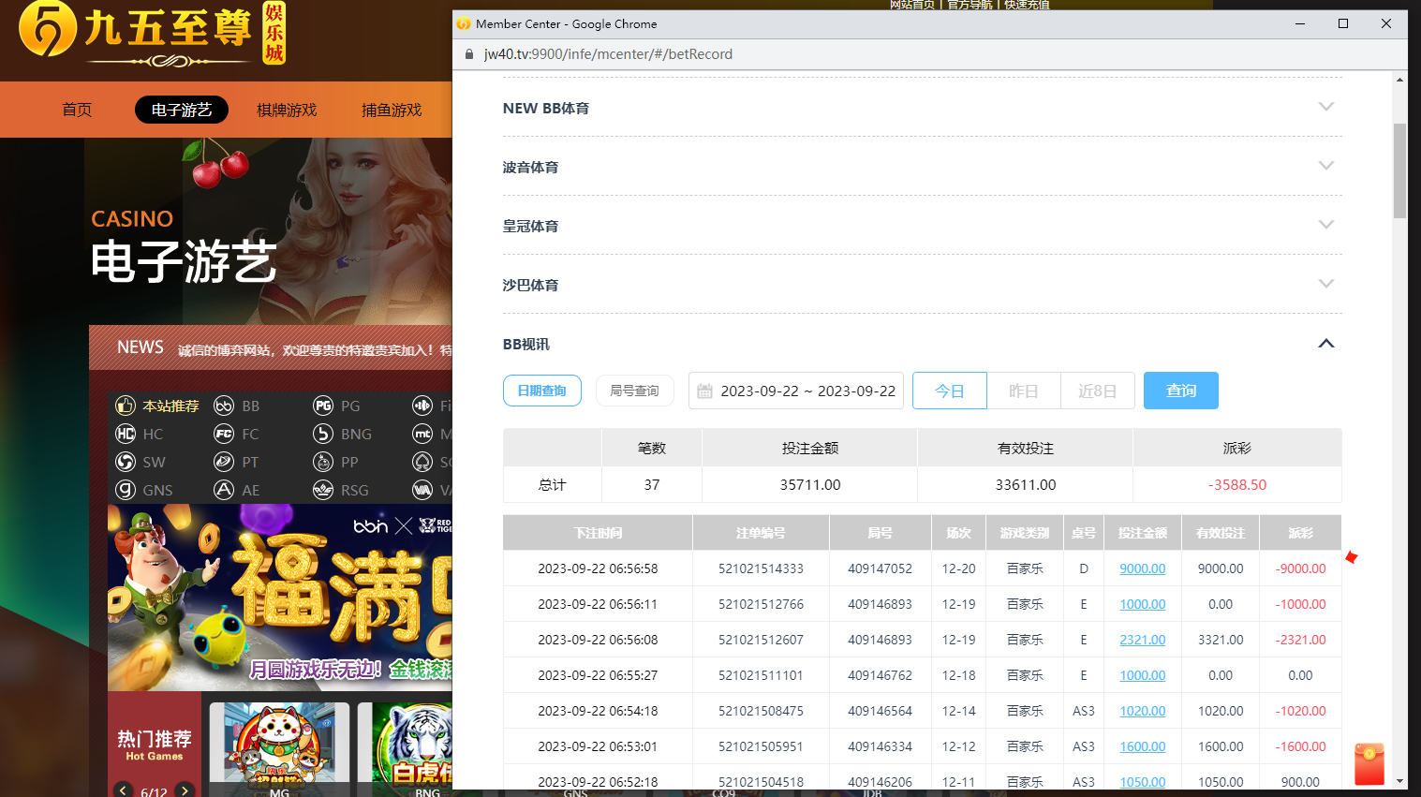Viewport: 1421px width, 797px height.
Task: Click the blue 查询 button
Action: coord(1180,391)
